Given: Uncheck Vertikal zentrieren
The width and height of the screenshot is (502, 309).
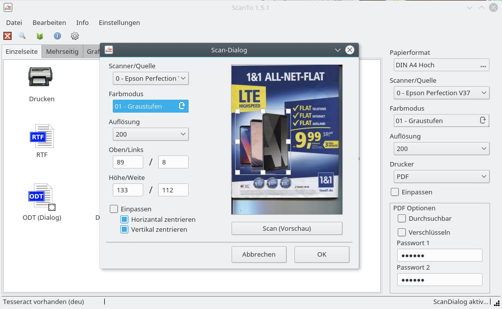Looking at the screenshot, I should 125,229.
